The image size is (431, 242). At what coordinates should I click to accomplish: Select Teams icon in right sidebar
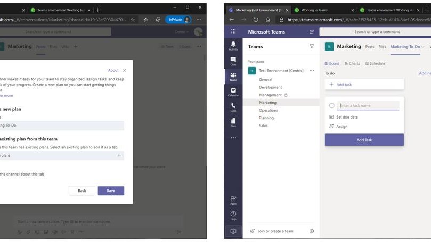click(x=233, y=77)
